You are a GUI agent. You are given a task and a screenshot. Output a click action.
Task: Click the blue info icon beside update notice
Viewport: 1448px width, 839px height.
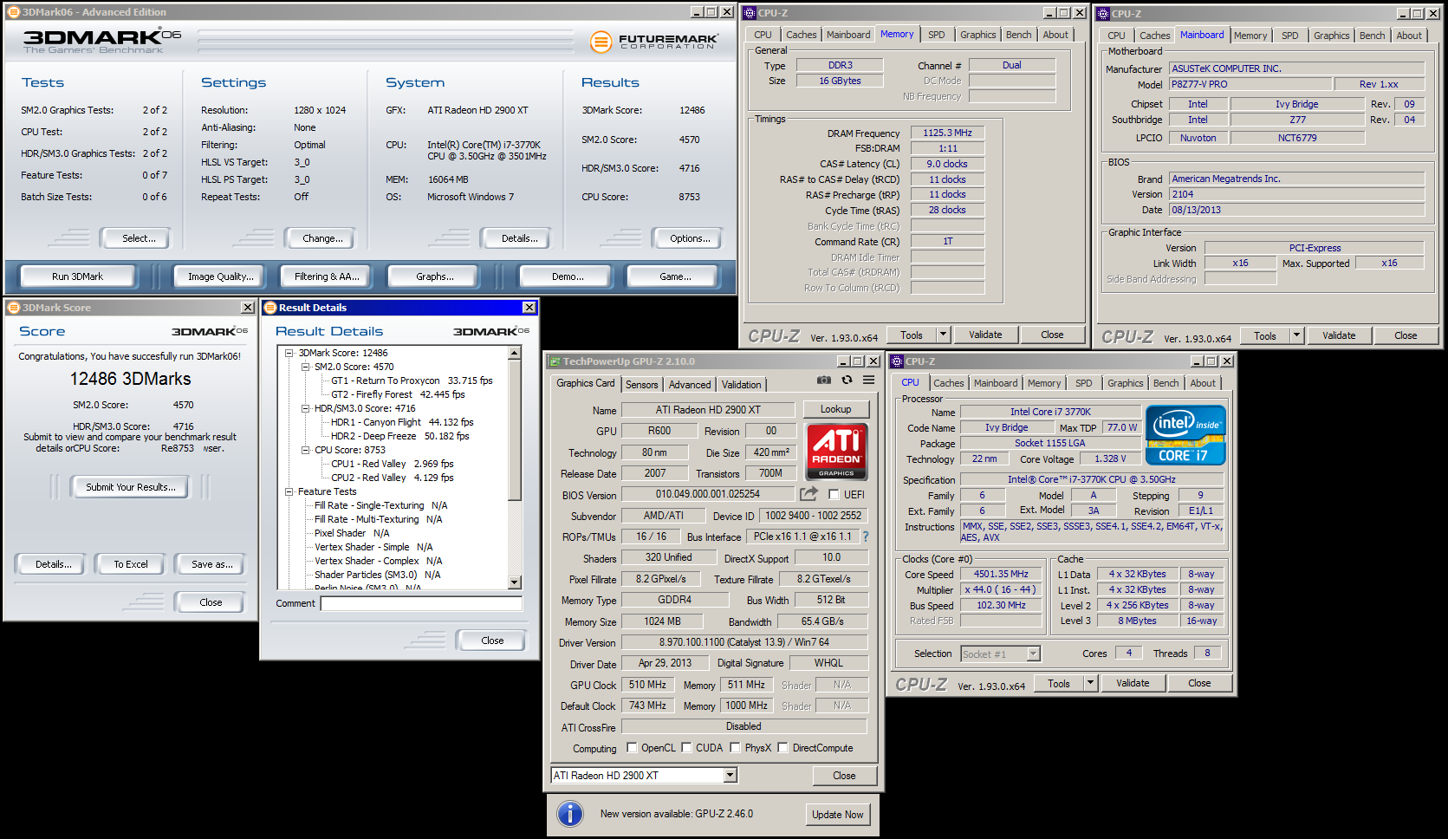[569, 814]
